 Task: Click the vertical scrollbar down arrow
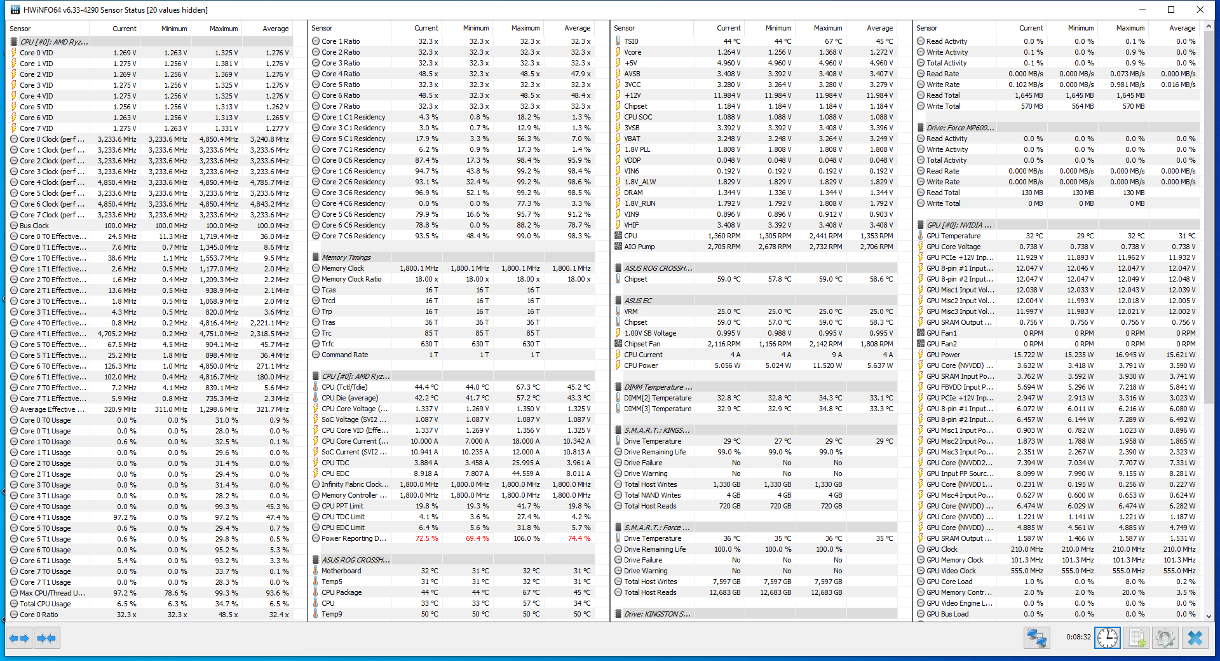click(x=1209, y=617)
